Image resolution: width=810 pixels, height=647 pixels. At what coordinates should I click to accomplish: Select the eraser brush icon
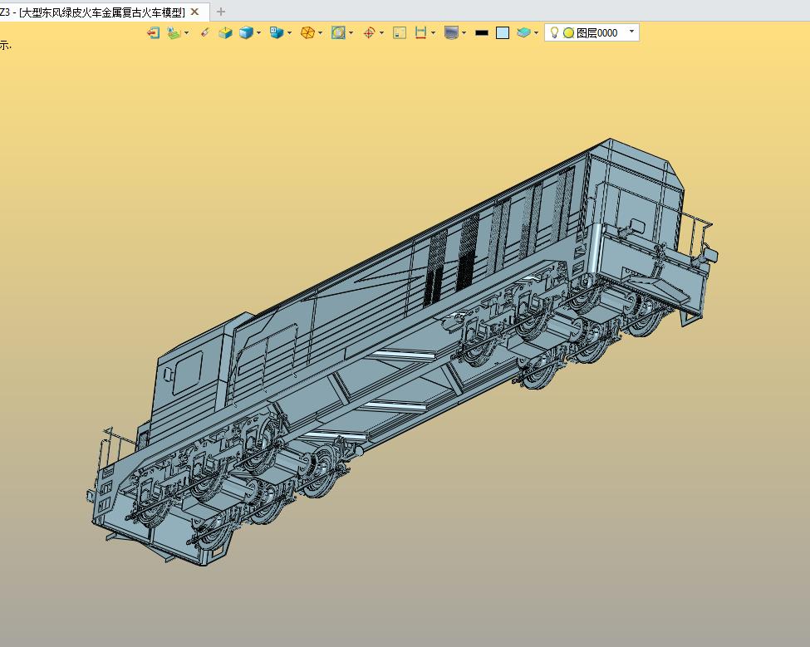(x=204, y=32)
